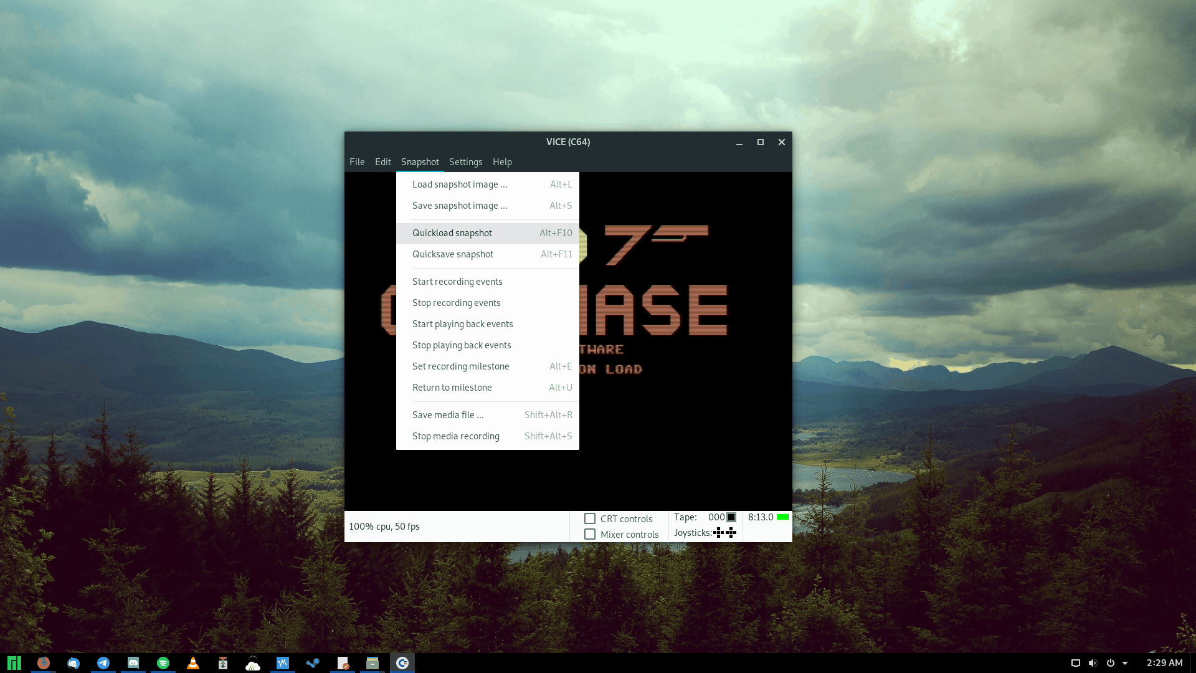This screenshot has width=1196, height=673.
Task: Select Quicksave snapshot
Action: [488, 254]
